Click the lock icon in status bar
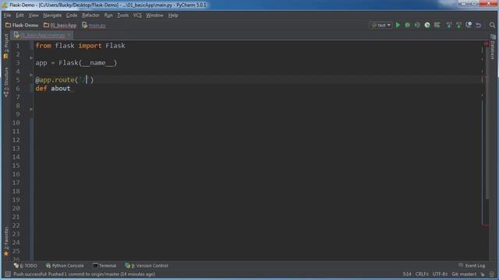The width and height of the screenshot is (499, 280). click(483, 275)
